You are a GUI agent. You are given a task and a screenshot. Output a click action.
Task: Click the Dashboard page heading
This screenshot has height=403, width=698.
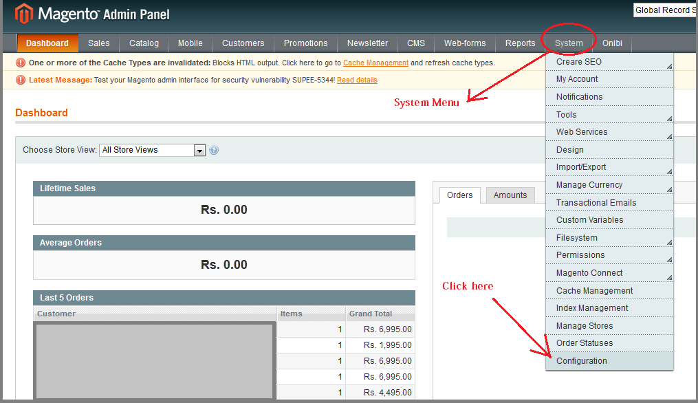pyautogui.click(x=41, y=113)
